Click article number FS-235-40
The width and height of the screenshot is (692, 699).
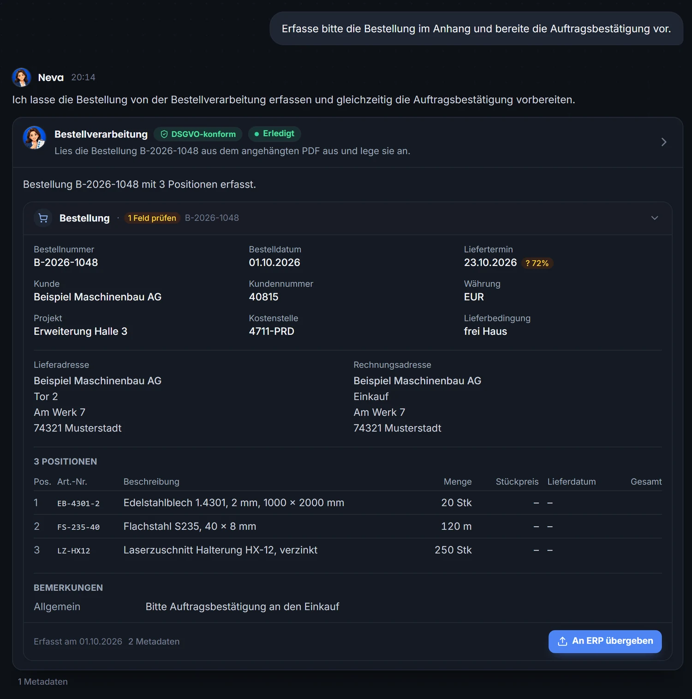(78, 527)
